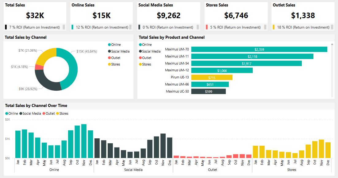This screenshot has height=178, width=338.
Task: Click the teal ROI marker on Online Sales card
Action: 72,27
